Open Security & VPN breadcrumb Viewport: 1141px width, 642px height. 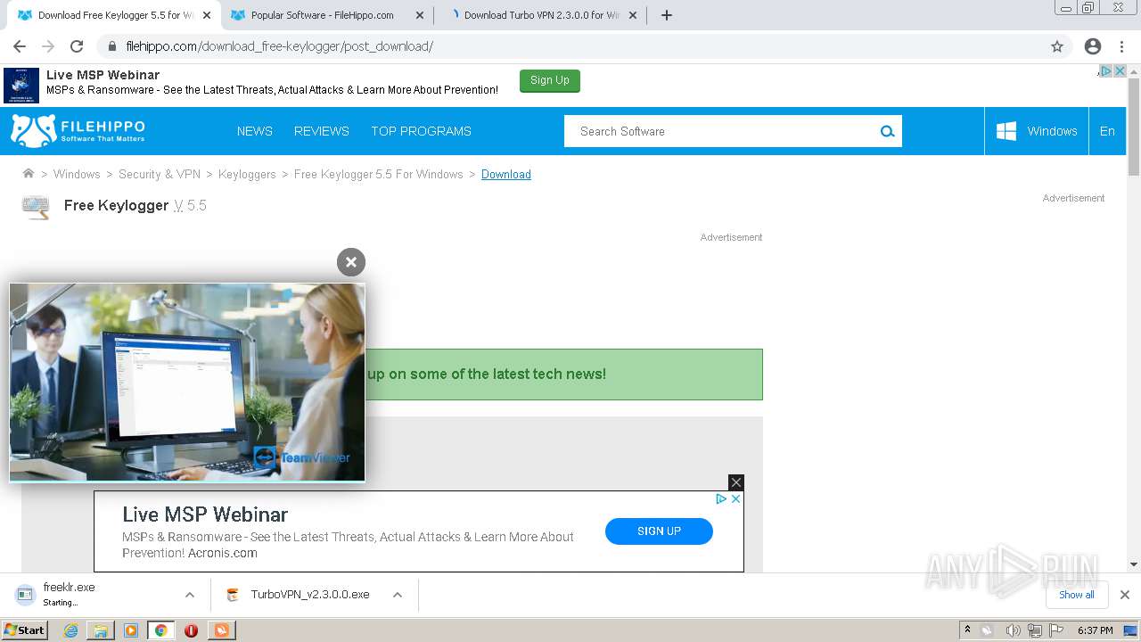tap(160, 175)
